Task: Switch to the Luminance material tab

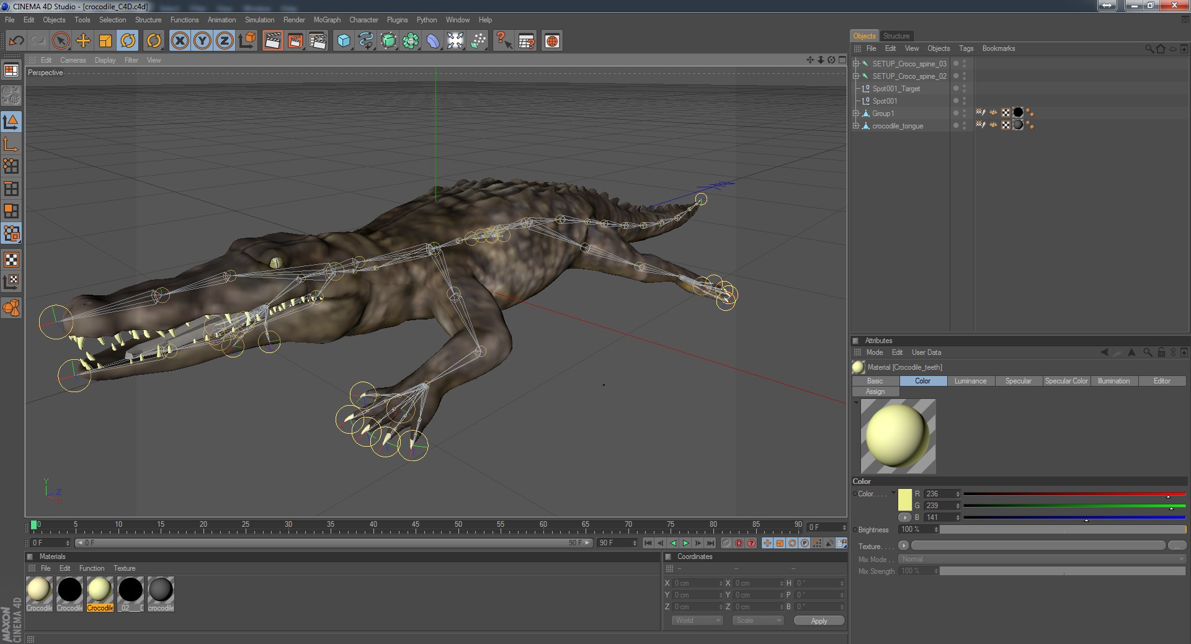Action: 970,381
